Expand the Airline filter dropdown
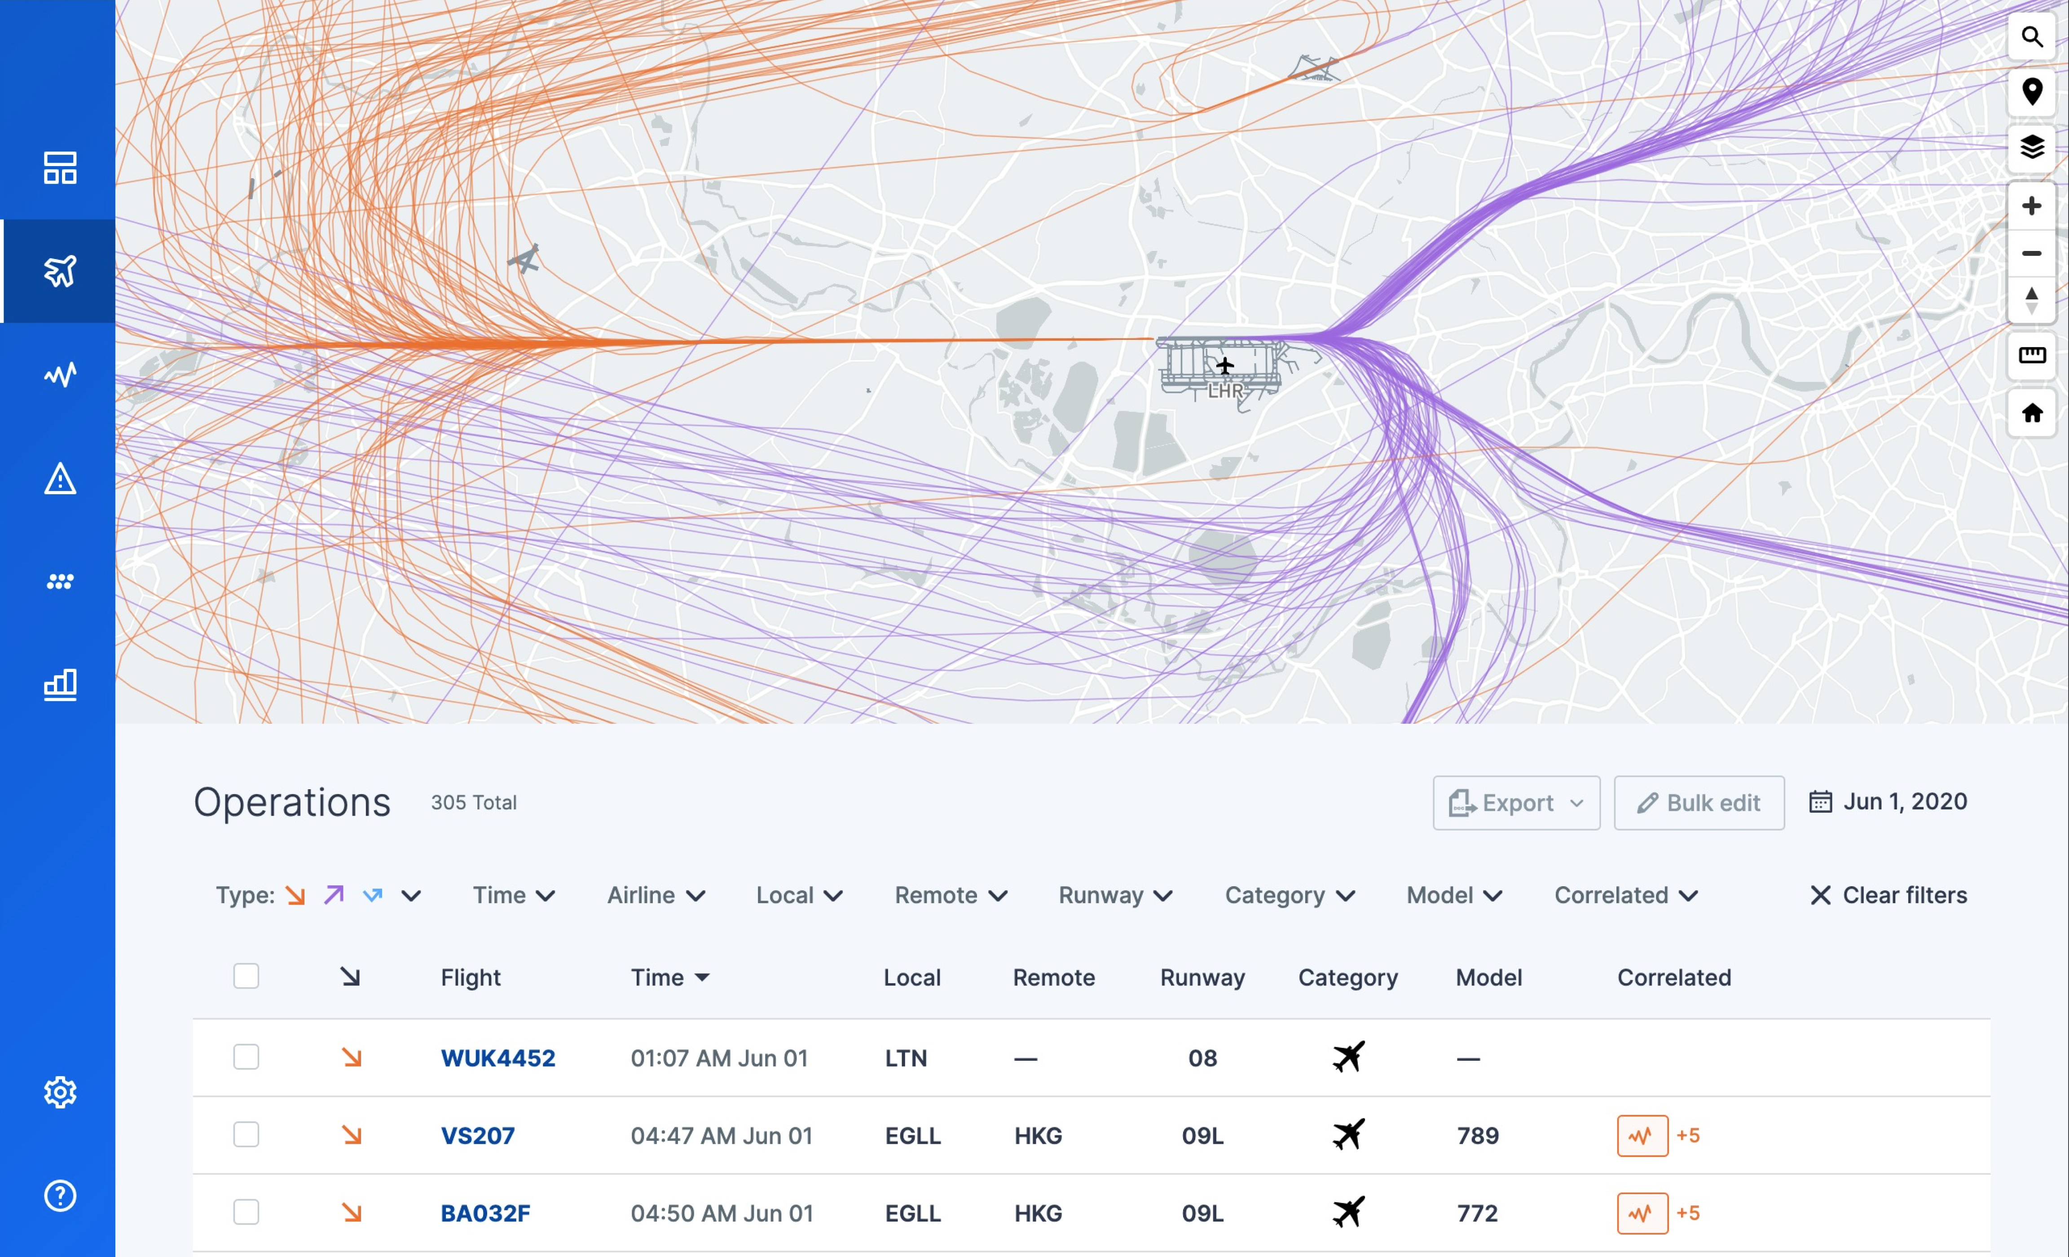 coord(656,895)
